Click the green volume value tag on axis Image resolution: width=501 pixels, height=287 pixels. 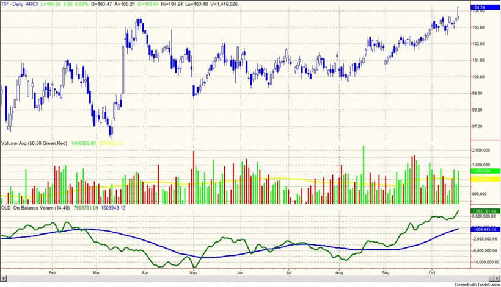[x=485, y=171]
